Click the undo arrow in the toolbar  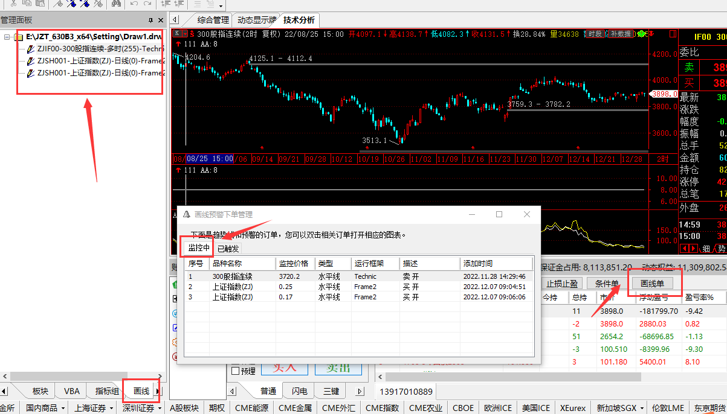point(134,4)
